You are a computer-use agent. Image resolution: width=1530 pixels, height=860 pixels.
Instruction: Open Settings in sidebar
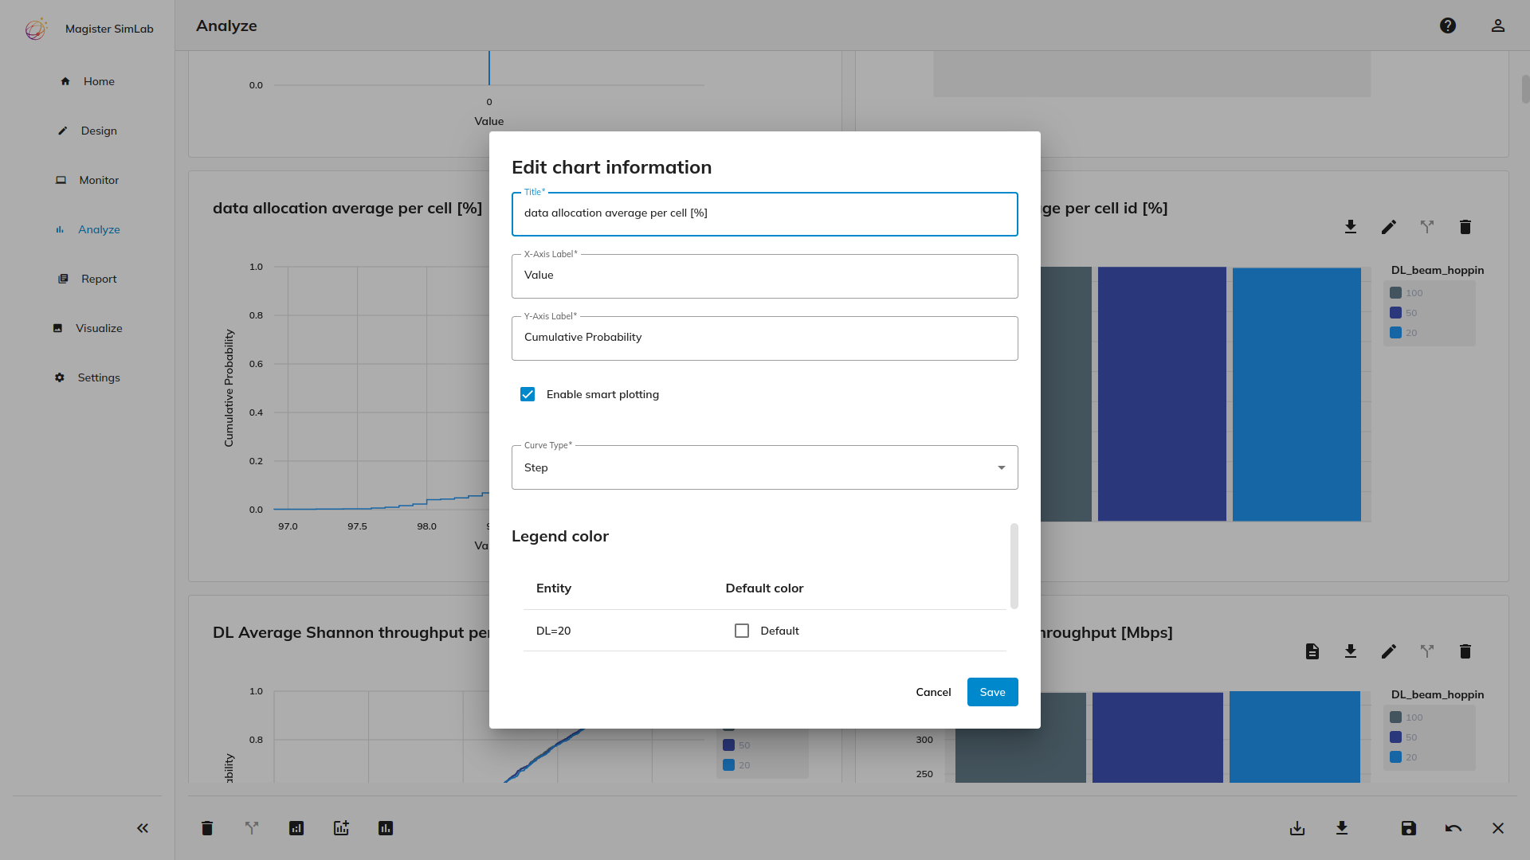coord(88,377)
